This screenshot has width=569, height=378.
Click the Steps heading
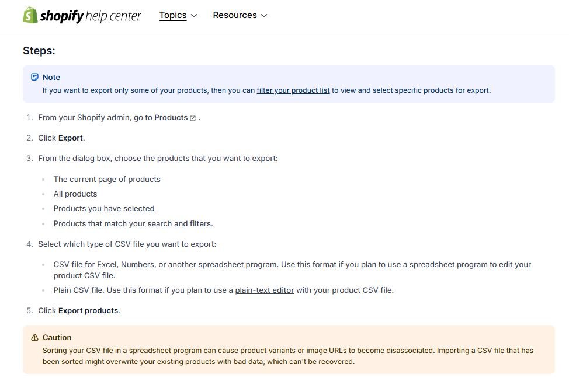[39, 51]
